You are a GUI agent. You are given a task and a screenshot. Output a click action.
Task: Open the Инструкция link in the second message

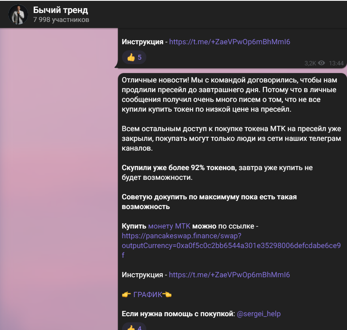coord(229,275)
